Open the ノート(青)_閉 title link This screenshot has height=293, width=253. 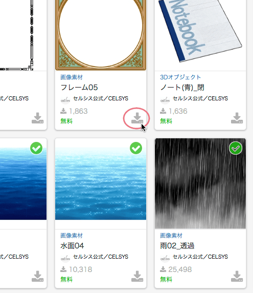(x=182, y=88)
